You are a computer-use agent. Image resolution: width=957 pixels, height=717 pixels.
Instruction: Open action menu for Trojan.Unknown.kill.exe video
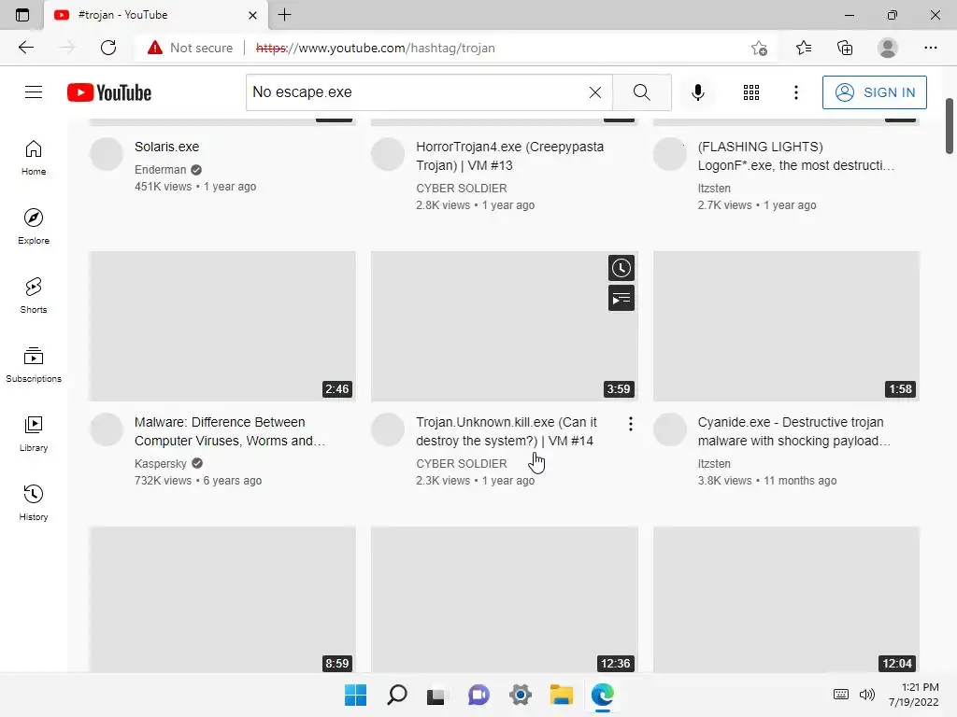(631, 425)
